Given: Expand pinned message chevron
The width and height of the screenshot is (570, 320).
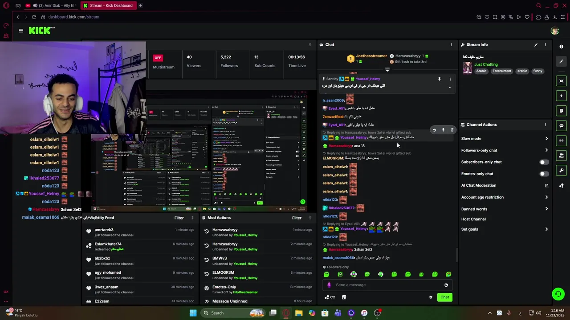Looking at the screenshot, I should (450, 88).
